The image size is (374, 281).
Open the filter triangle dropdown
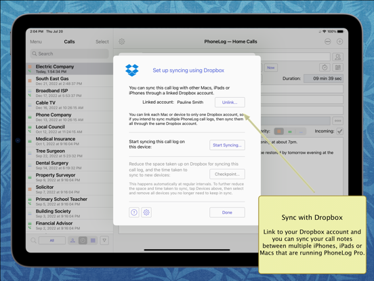point(104,240)
